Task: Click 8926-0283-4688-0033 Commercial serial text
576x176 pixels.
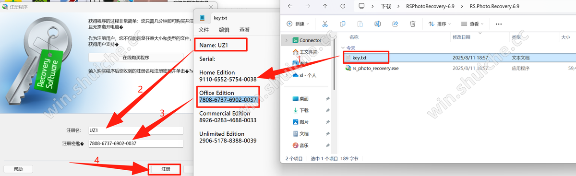Action: 228,120
